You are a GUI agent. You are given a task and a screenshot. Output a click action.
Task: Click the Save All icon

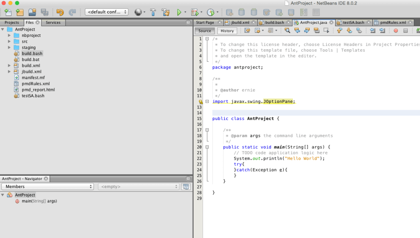point(44,11)
